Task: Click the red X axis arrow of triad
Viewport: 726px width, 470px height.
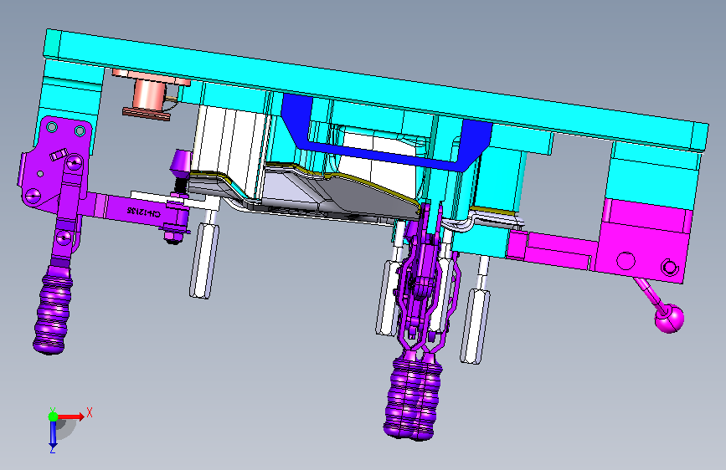Action: pyautogui.click(x=70, y=416)
